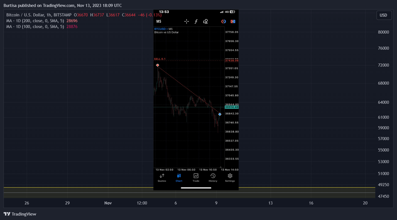Click the 64000 price axis label
397x220 pixels.
point(383,102)
